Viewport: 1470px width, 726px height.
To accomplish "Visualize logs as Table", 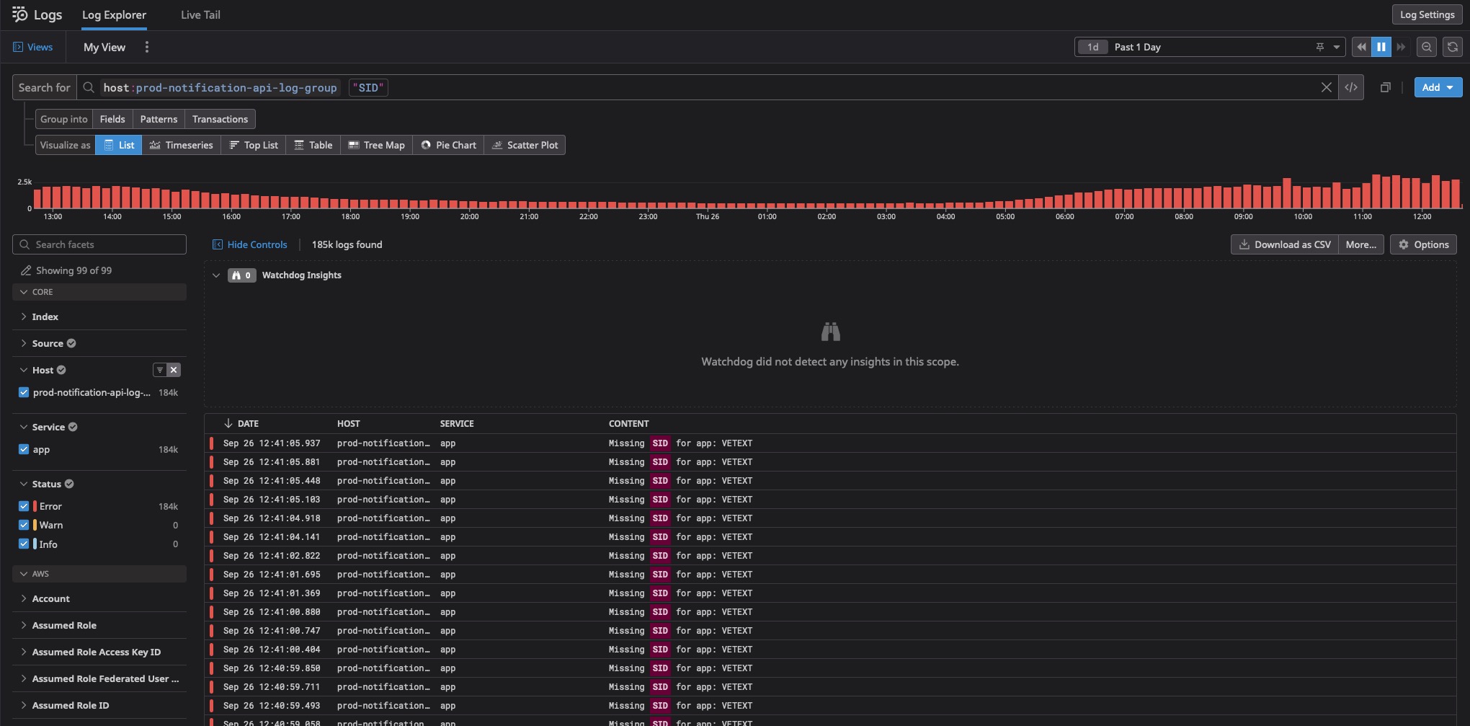I will click(x=313, y=145).
